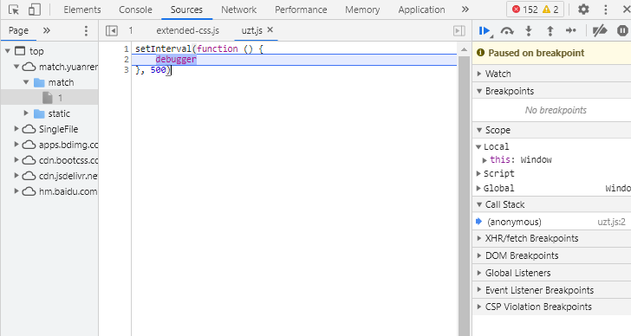Viewport: 631px width, 336px height.
Task: Select the Page navigator tab
Action: pyautogui.click(x=18, y=30)
